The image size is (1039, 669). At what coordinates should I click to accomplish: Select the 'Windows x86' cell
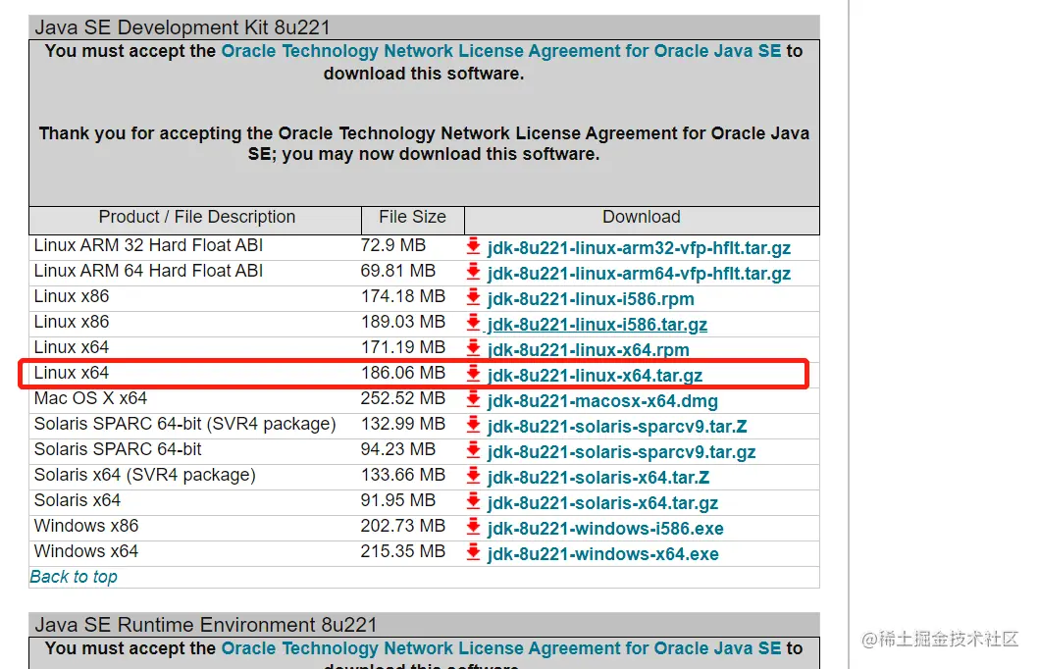tap(86, 526)
